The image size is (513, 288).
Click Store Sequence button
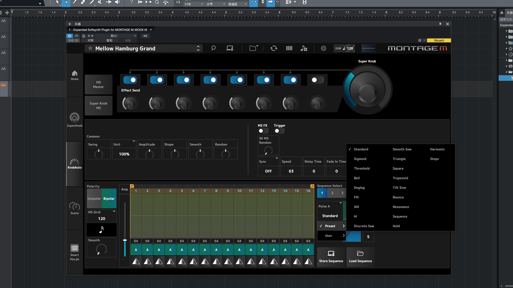[x=331, y=257]
